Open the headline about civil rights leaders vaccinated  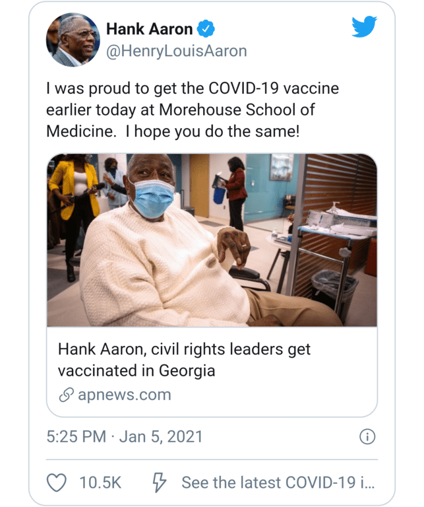coord(184,359)
